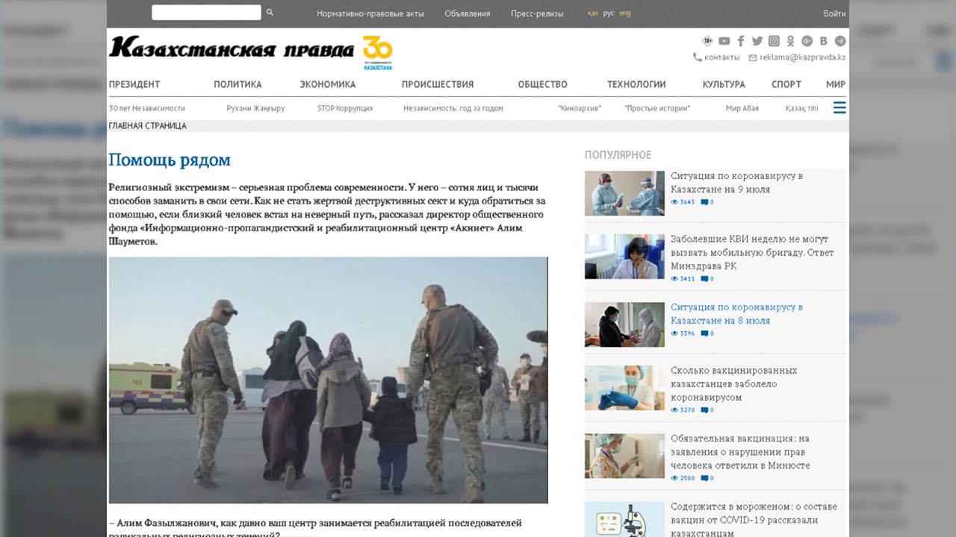Viewport: 956px width, 537px height.
Task: Click the search magnifier icon
Action: pos(270,13)
